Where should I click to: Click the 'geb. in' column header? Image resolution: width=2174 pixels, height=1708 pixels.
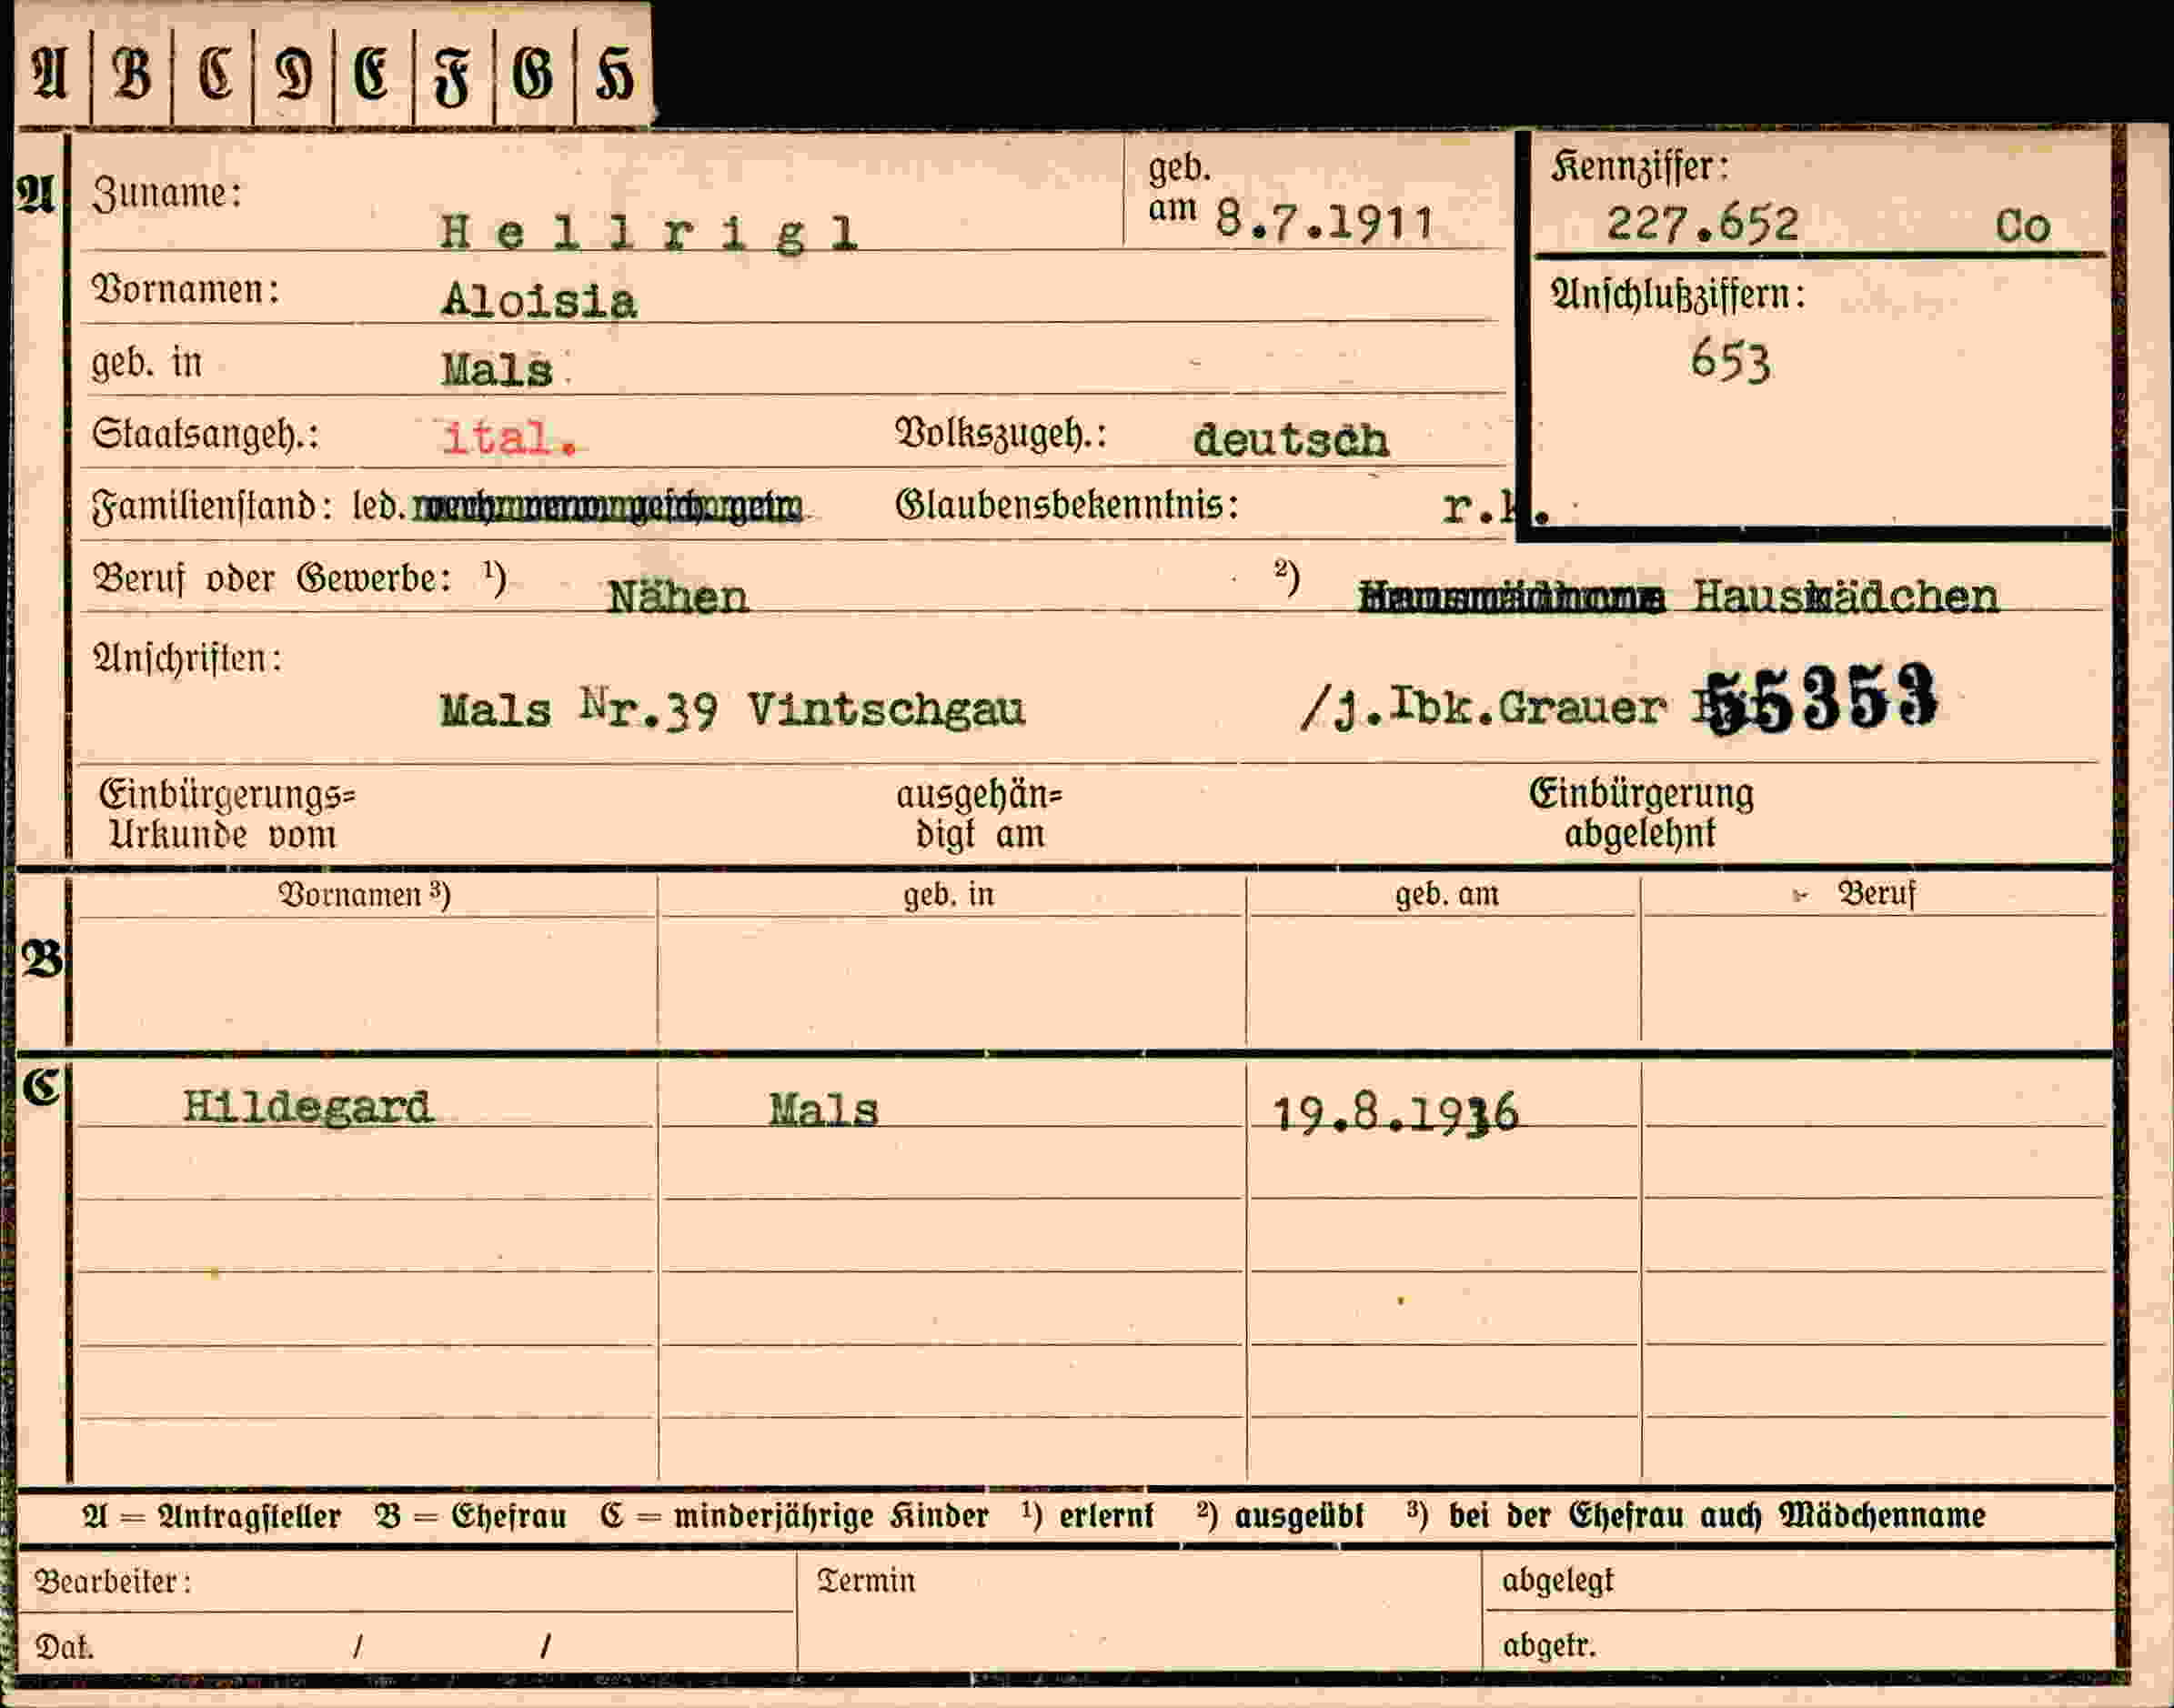pos(949,894)
